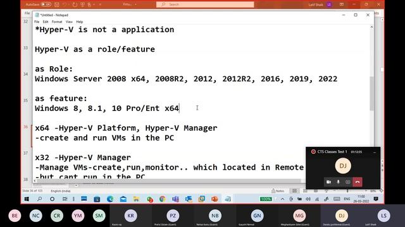The image size is (405, 227).
Task: Click the Notepad horizontal scrollbar thumb
Action: click(x=169, y=181)
